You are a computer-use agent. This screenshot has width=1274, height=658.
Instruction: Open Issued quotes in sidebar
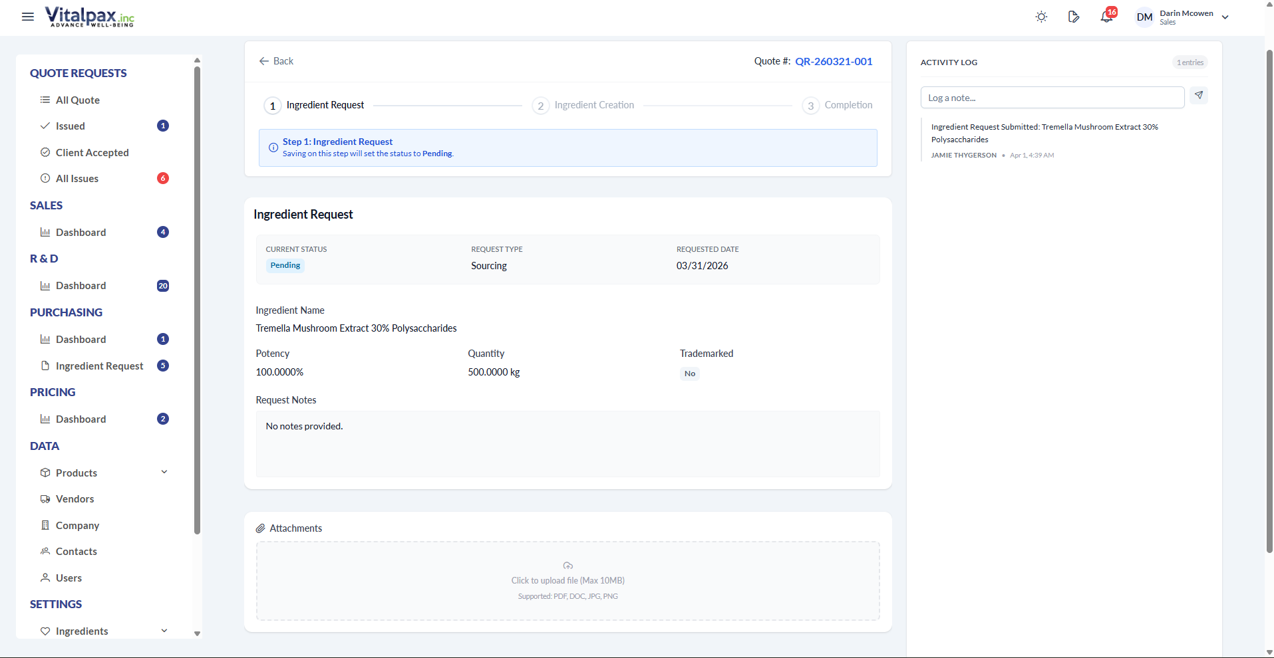tap(71, 126)
